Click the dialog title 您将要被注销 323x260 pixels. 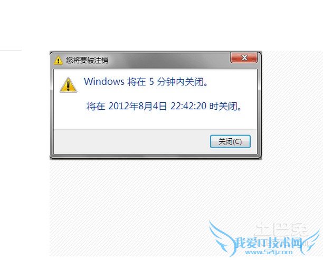point(87,60)
